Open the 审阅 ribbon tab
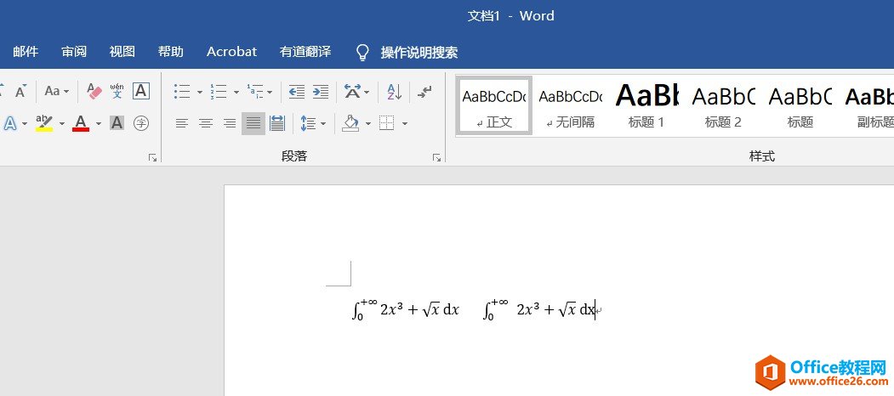 (x=74, y=52)
